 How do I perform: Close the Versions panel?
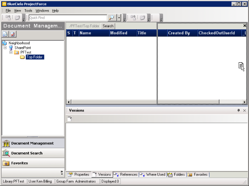click(244, 111)
